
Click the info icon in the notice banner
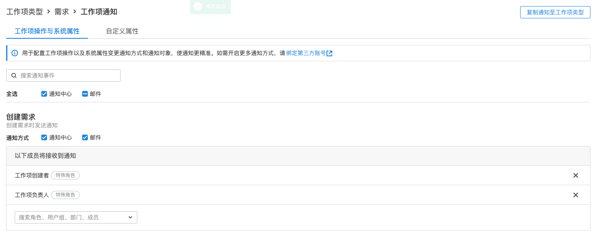(15, 53)
